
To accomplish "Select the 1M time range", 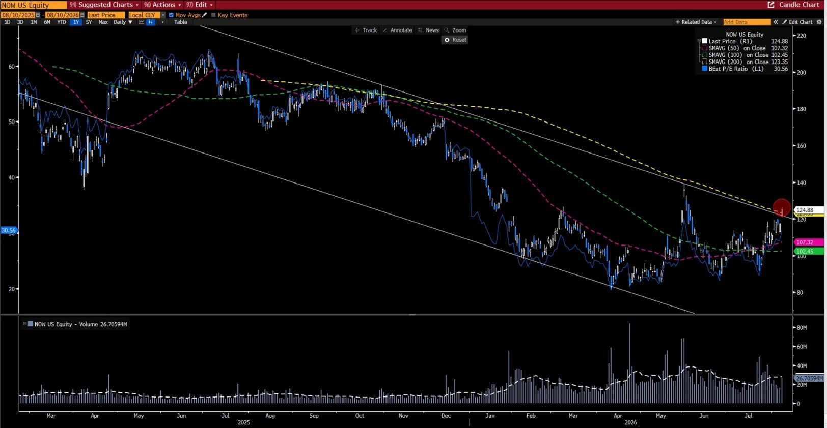I will click(34, 22).
